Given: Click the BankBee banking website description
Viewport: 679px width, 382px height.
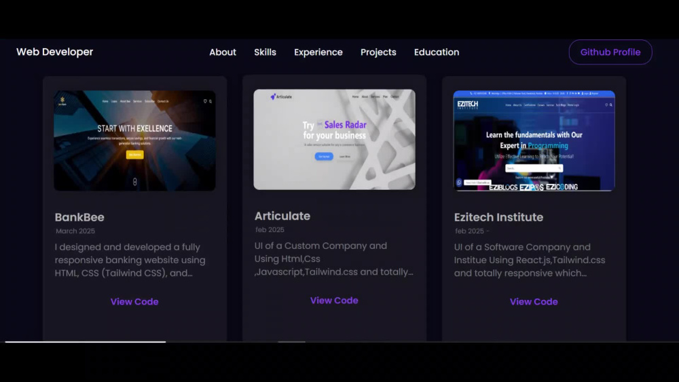Looking at the screenshot, I should click(x=130, y=260).
